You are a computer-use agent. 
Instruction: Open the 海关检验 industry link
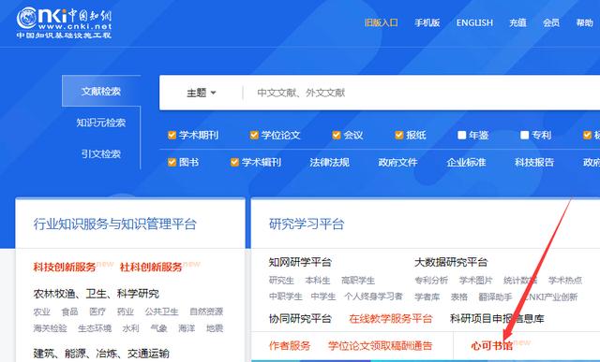(x=50, y=328)
